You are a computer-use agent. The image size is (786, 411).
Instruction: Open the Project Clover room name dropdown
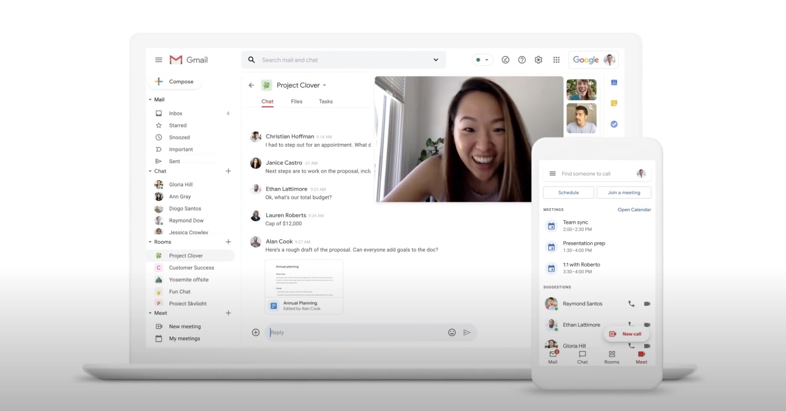[x=325, y=85]
